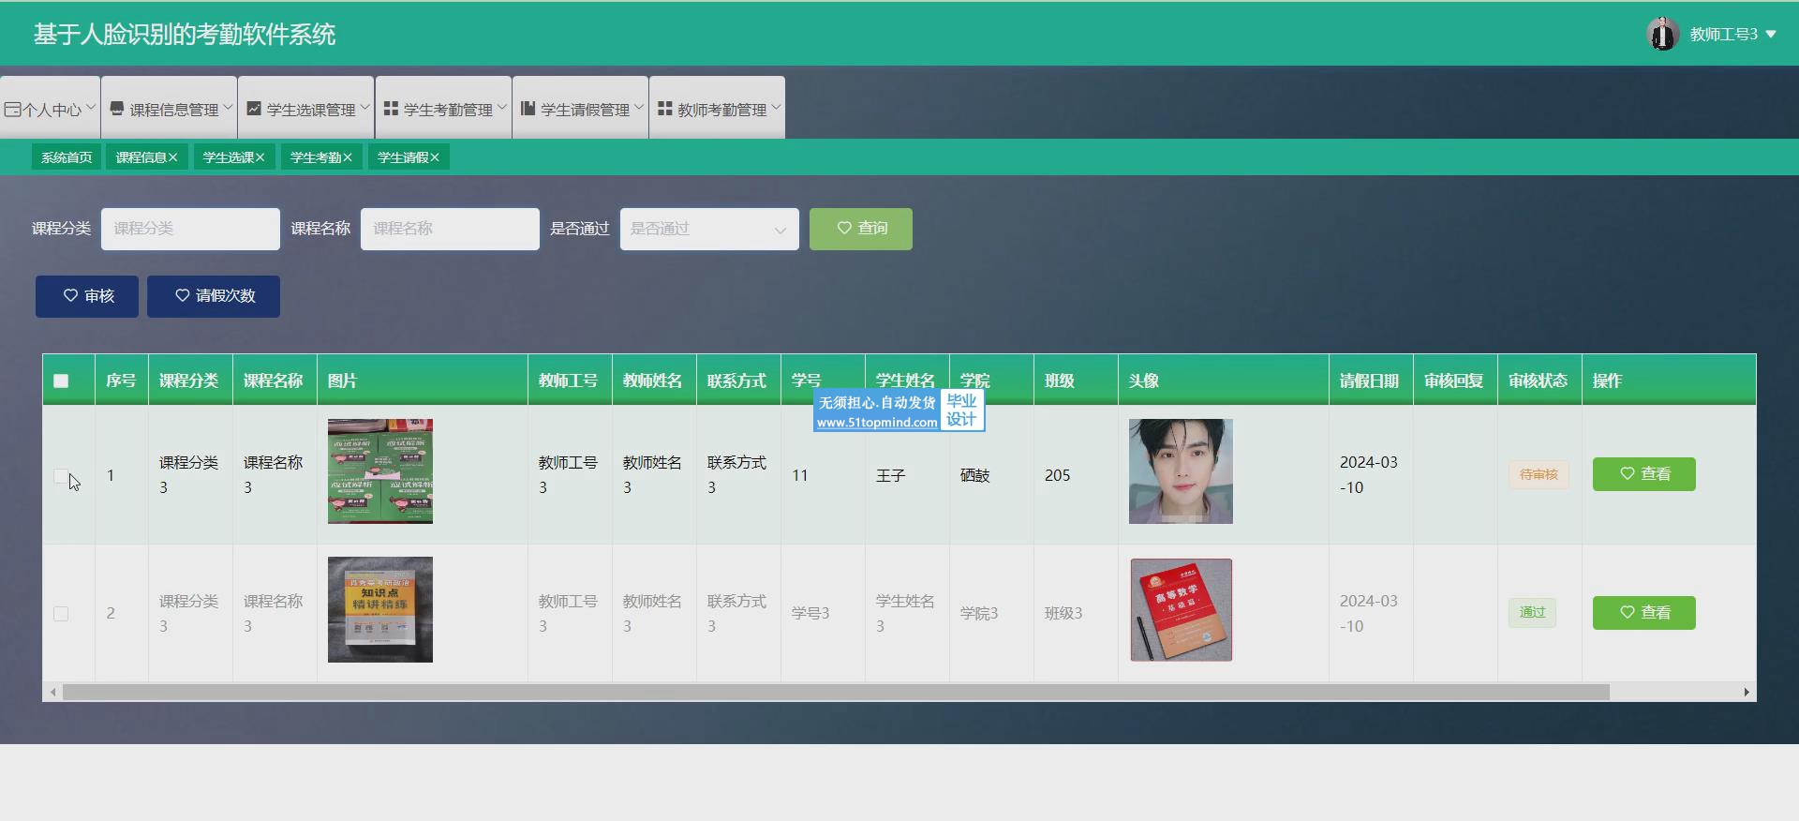1799x821 pixels.
Task: Expand the 学生请假管理 menu chevron
Action: pos(638,107)
